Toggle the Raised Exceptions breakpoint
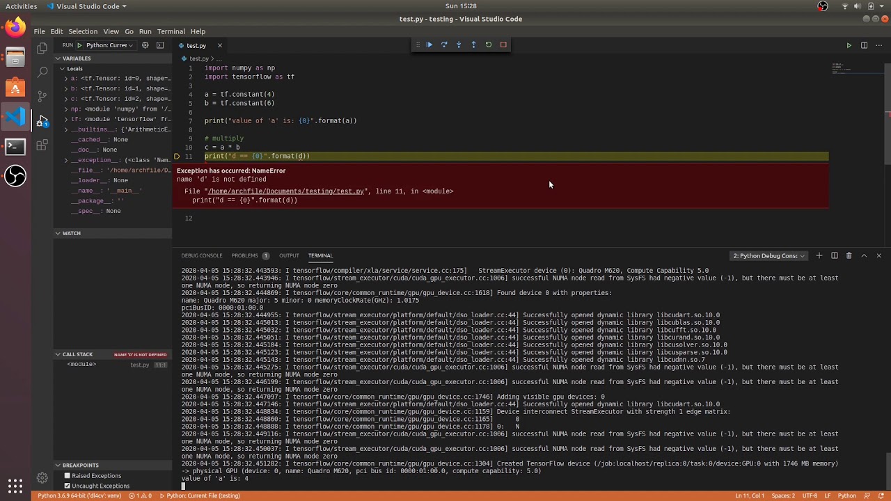 point(68,476)
